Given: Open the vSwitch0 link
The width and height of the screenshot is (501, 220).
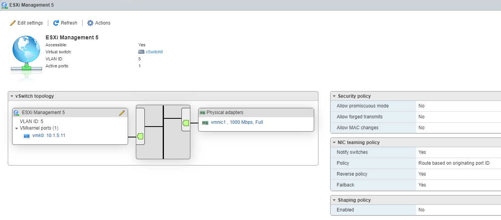Looking at the screenshot, I should (x=154, y=52).
